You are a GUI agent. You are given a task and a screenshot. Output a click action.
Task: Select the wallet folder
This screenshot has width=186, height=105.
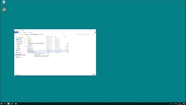[30, 42]
